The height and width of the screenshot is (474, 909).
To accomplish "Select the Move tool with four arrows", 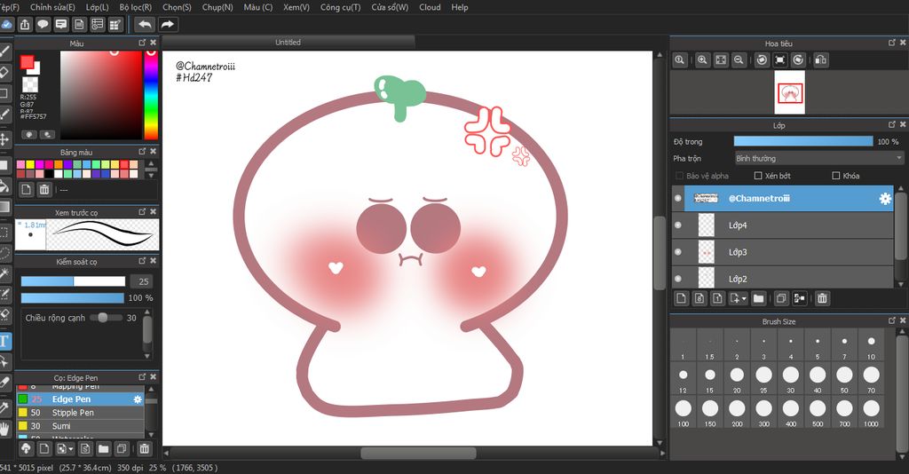I will click(4, 139).
